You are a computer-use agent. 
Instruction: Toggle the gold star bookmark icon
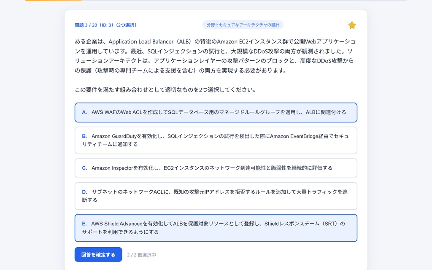[x=352, y=25]
